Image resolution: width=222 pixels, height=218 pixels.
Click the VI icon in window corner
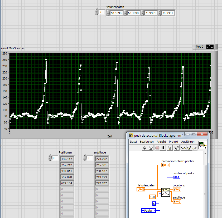(x=202, y=145)
